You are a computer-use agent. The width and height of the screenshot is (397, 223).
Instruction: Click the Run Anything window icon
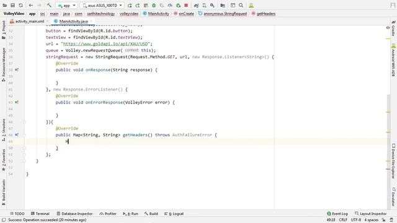[233, 6]
